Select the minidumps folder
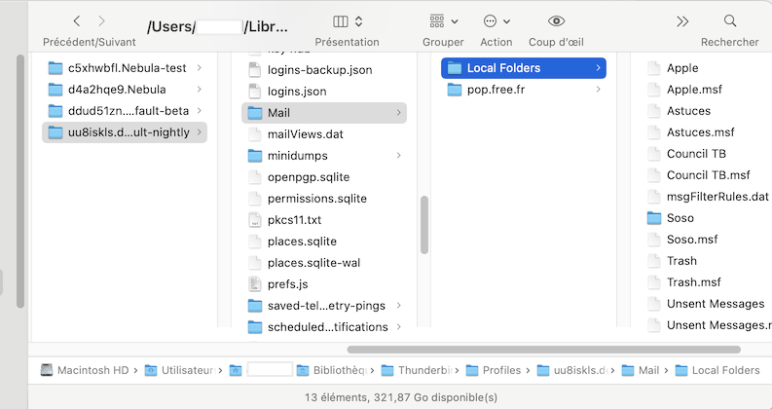The image size is (772, 409). coord(324,156)
